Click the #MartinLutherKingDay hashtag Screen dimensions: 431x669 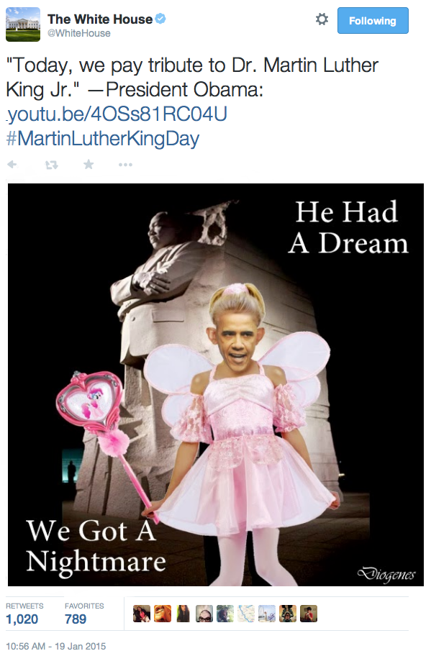103,139
